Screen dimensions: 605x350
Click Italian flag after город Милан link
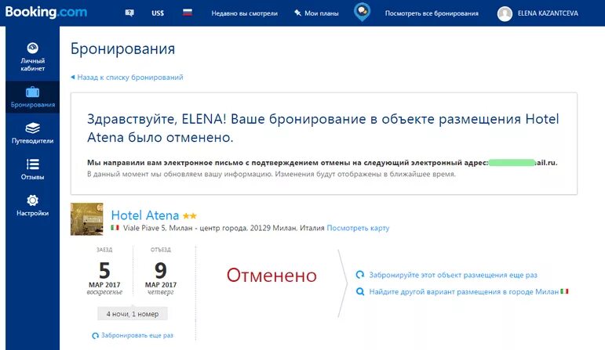[564, 291]
